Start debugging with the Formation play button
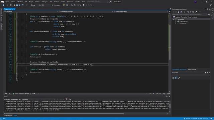The width and height of the screenshot is (214, 120). (56, 5)
